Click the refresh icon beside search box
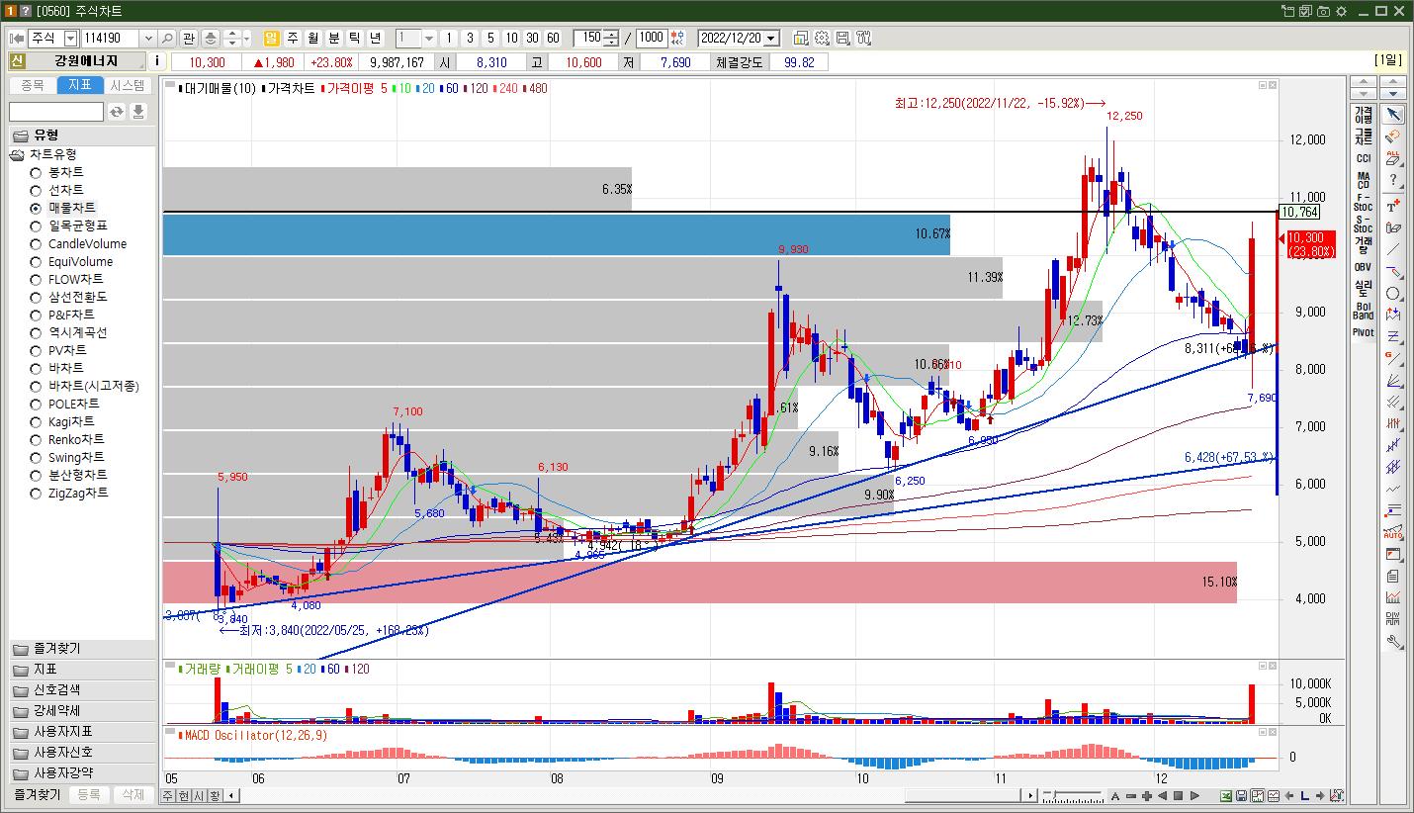This screenshot has width=1414, height=813. click(117, 112)
